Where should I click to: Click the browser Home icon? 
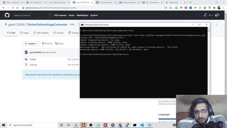coord(17,8)
